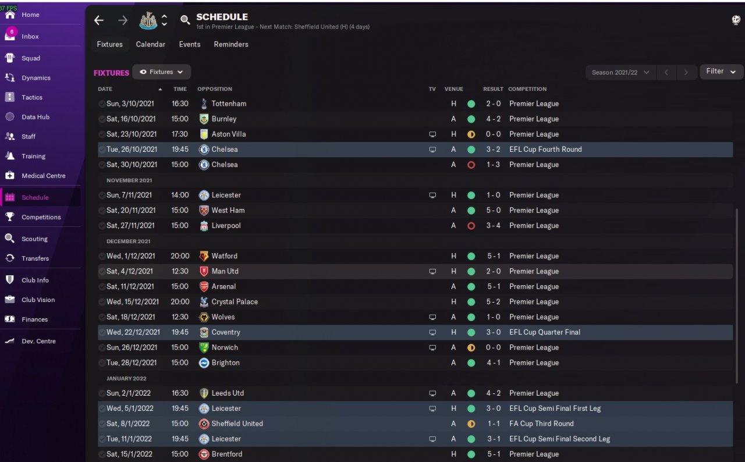
Task: Click the Medical Centre icon
Action: (10, 176)
